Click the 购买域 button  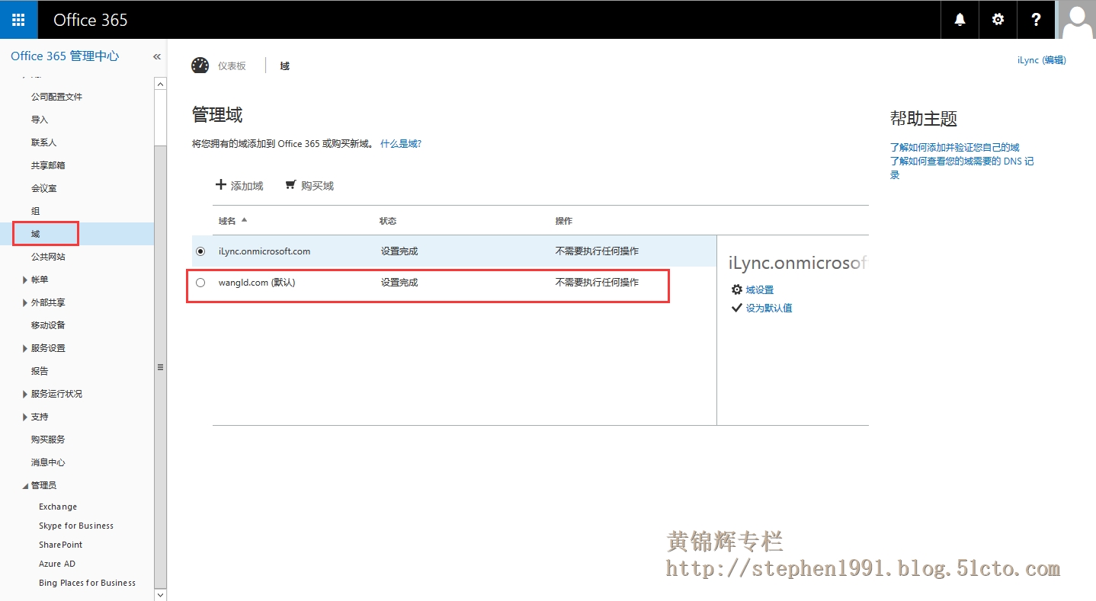309,185
